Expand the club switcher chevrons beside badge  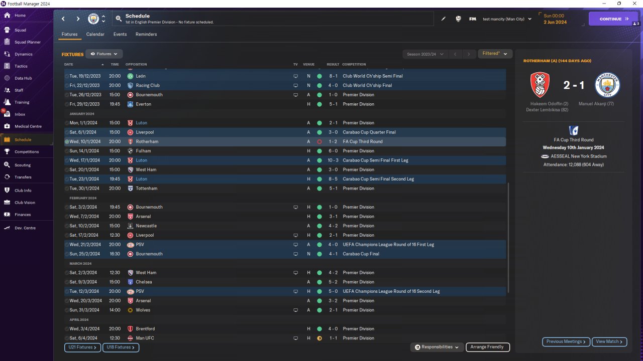point(103,19)
